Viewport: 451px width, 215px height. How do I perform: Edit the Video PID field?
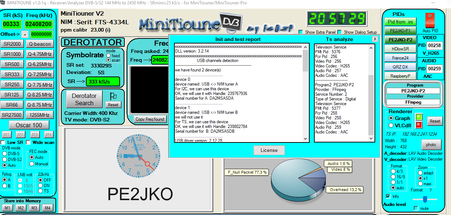[x=434, y=46]
